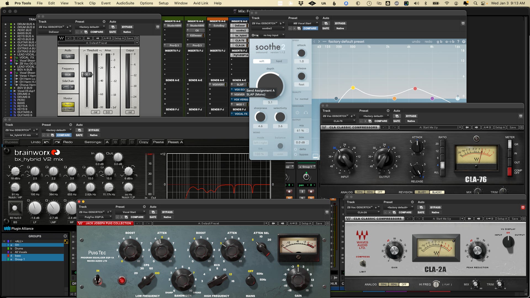
Task: Click the DeEsser Split audio button
Action: pos(68,57)
